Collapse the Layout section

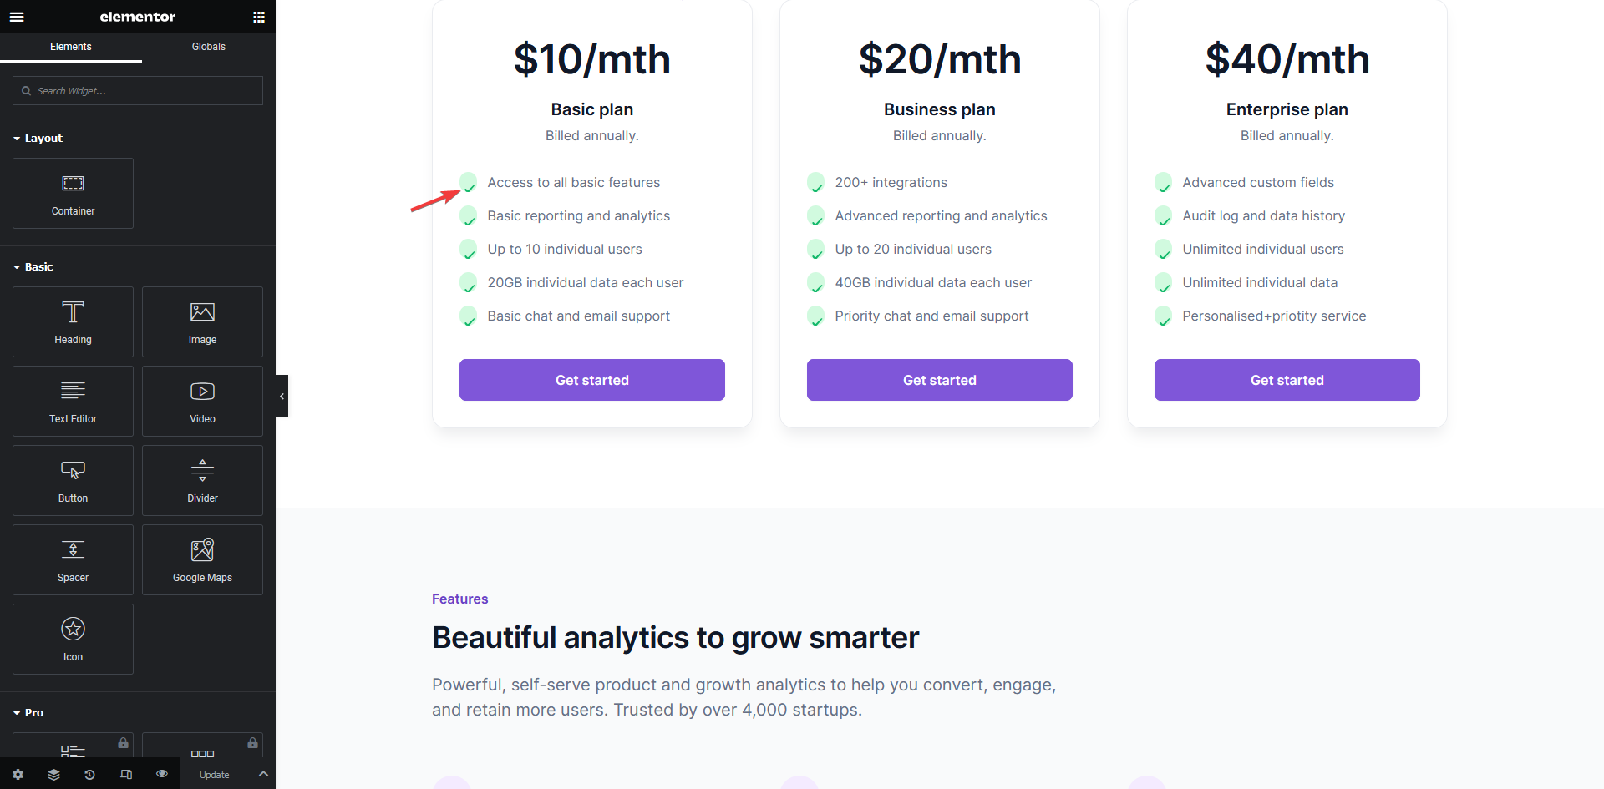pos(38,139)
